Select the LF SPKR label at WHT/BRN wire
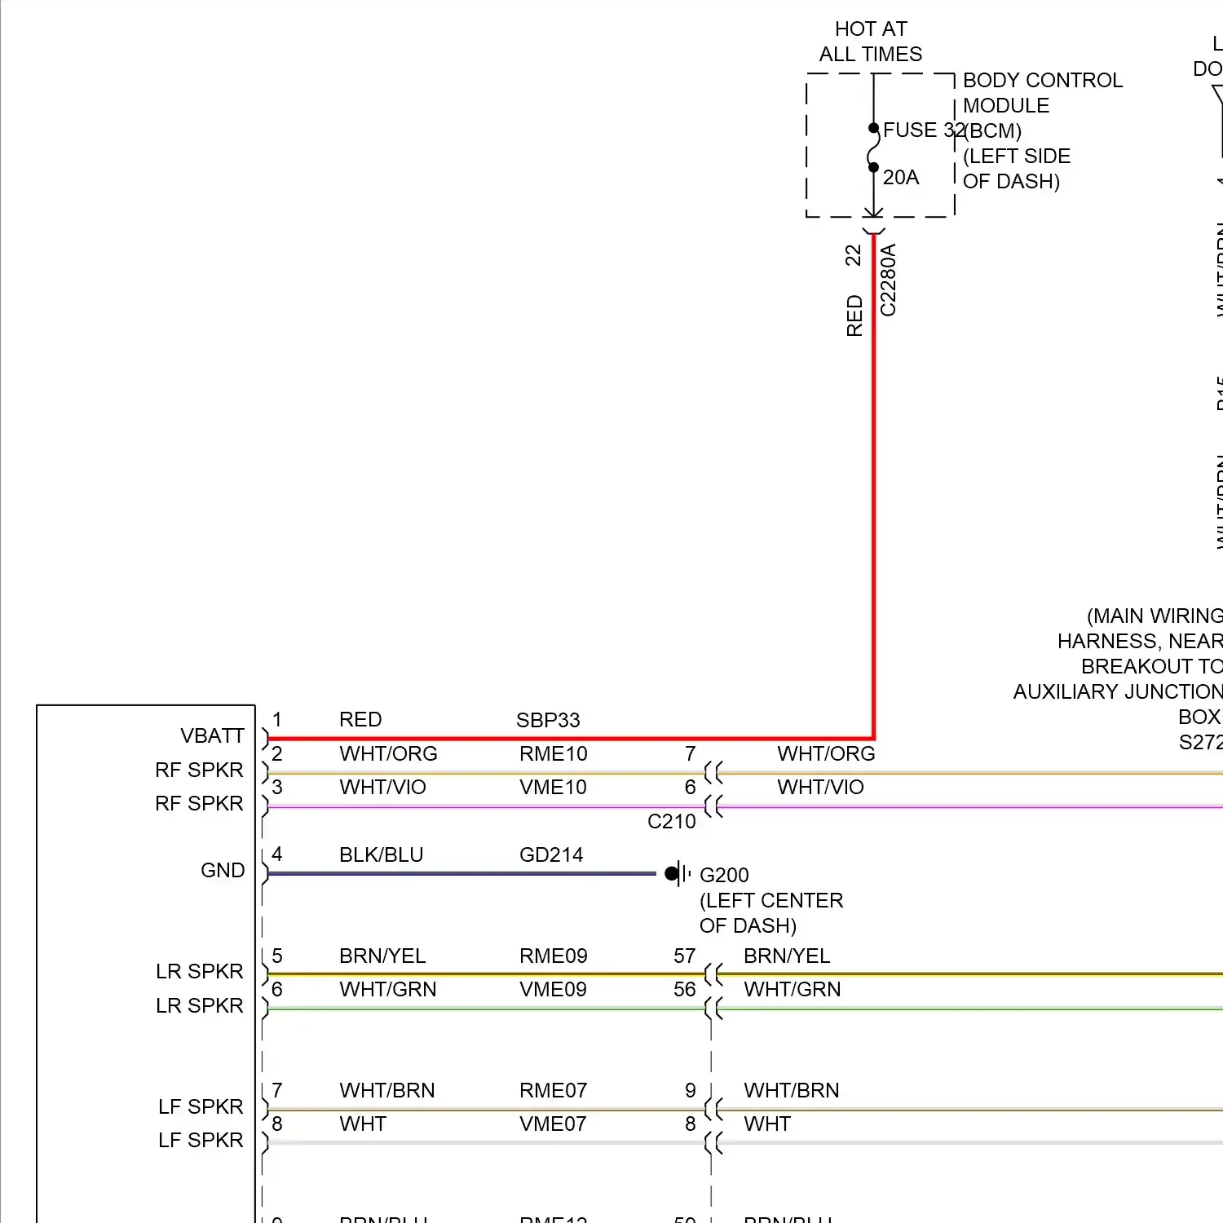The width and height of the screenshot is (1223, 1223). coord(201,1107)
